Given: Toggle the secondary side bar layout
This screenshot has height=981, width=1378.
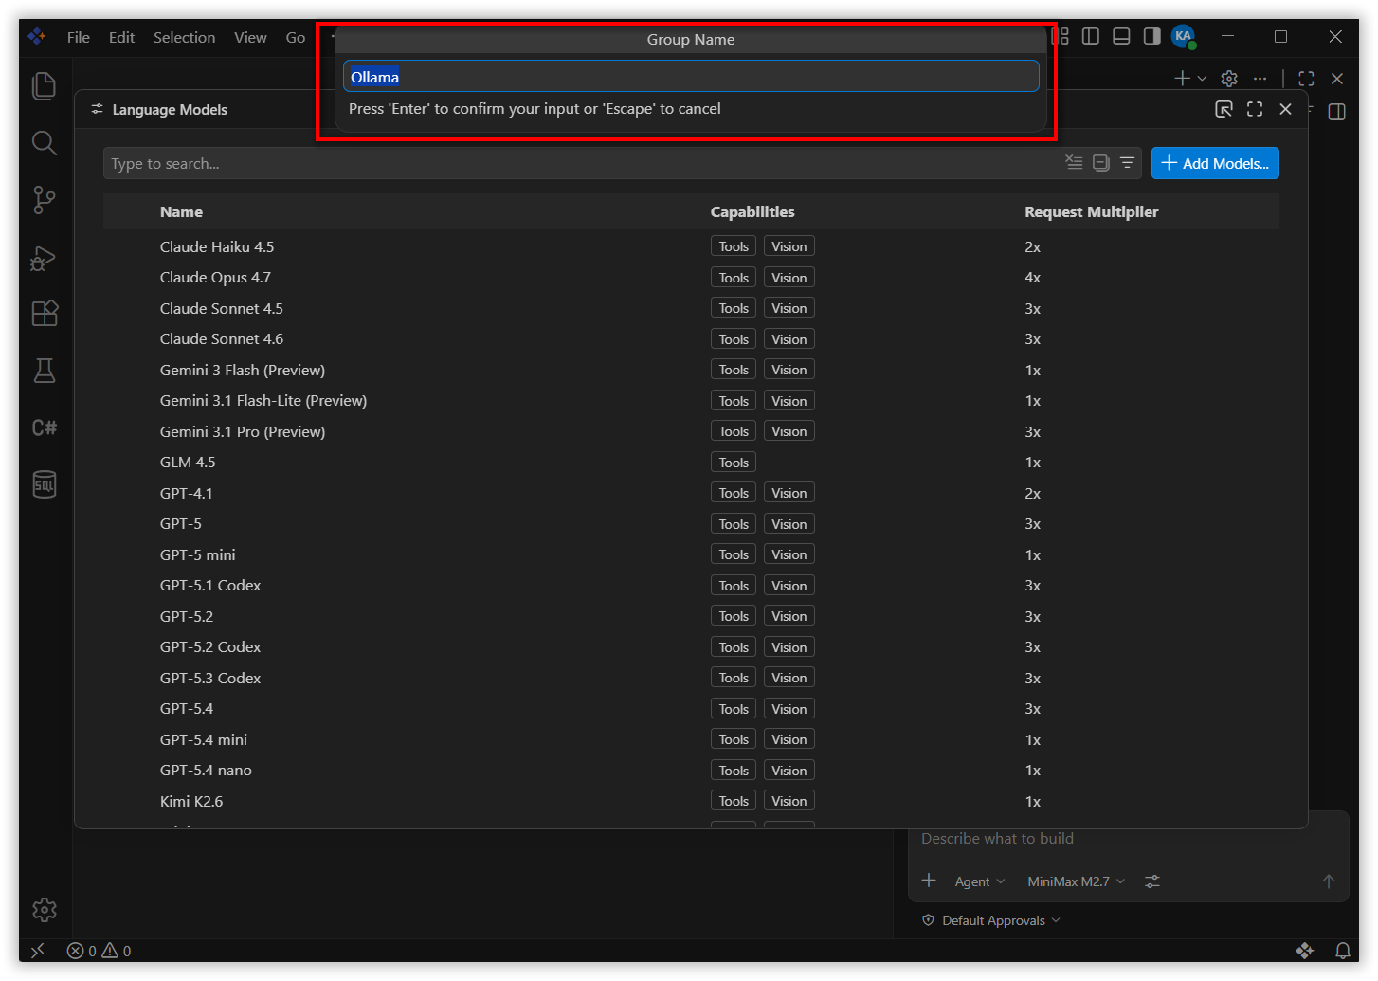Looking at the screenshot, I should click(x=1151, y=36).
